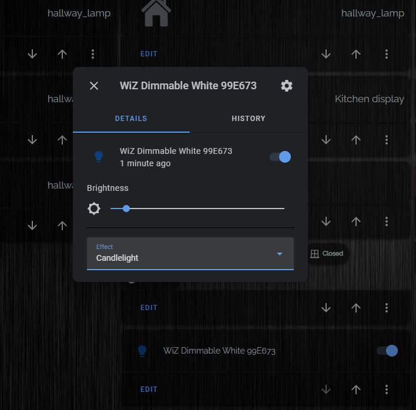Viewport: 416px width, 410px height.
Task: Click the Kitchen display label
Action: tap(370, 99)
